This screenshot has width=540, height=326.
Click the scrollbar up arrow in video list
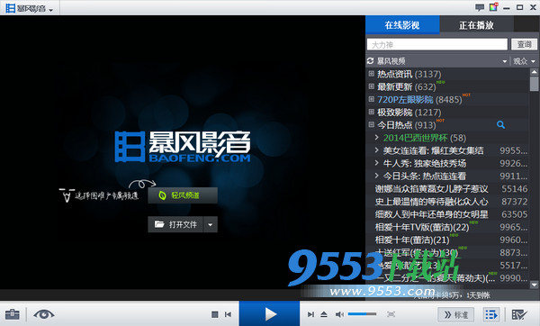pyautogui.click(x=534, y=72)
